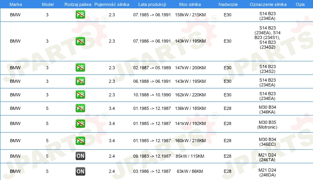The height and width of the screenshot is (180, 313).
Task: Click diesel ON icon in 85kW / 115KM row
Action: coord(80,156)
